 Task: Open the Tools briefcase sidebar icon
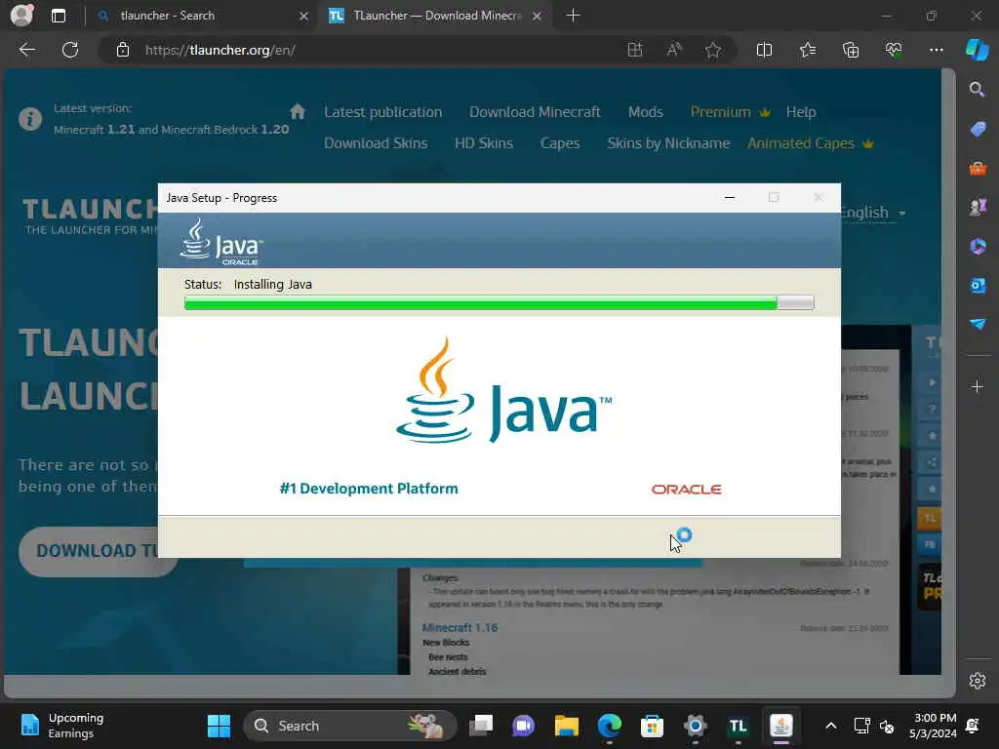click(x=978, y=168)
